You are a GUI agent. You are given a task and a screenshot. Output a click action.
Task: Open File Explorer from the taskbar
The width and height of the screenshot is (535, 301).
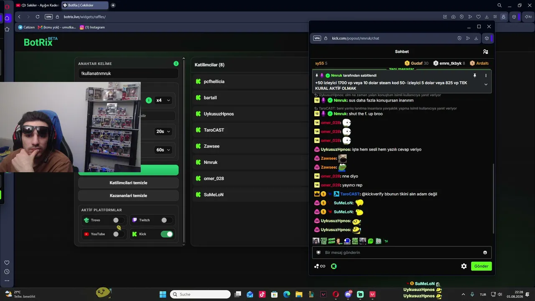(299, 294)
